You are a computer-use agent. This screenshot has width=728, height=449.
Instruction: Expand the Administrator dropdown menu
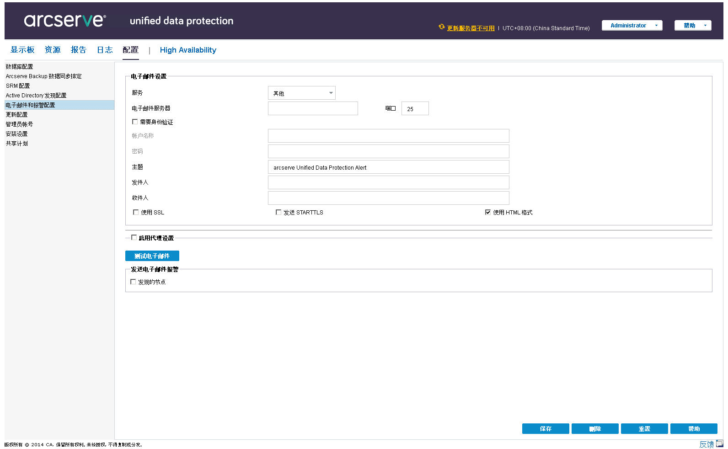point(632,26)
